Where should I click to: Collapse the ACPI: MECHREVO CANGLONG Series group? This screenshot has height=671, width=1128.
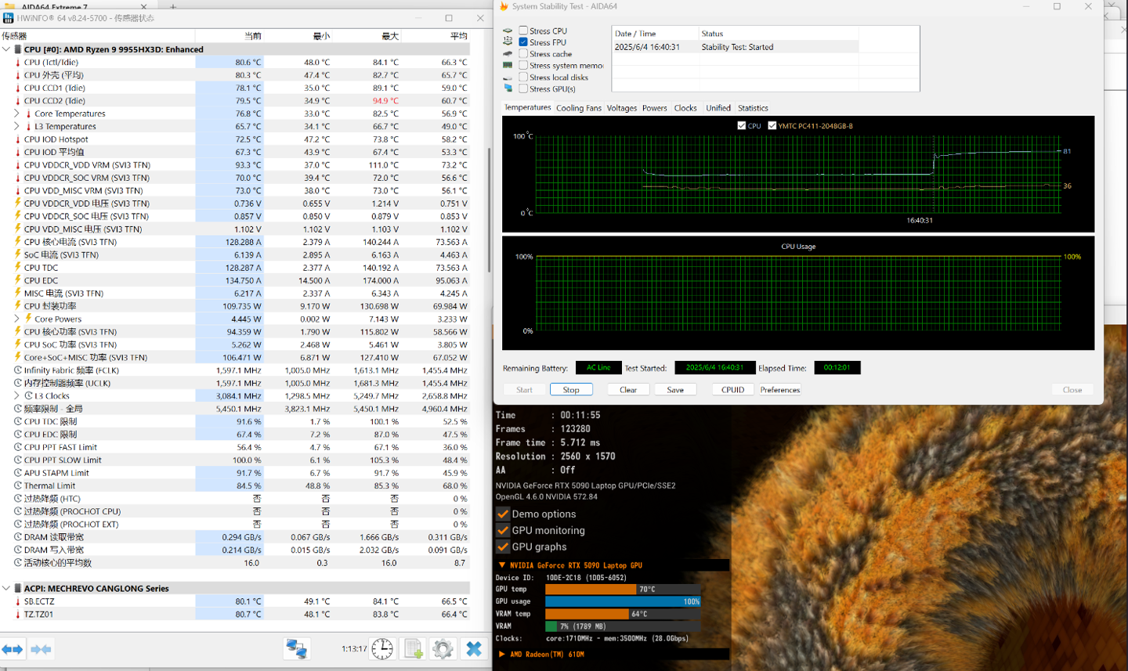coord(6,589)
